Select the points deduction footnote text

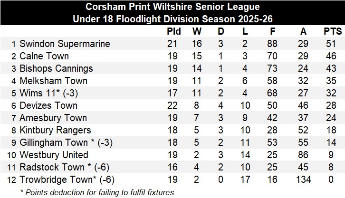point(97,192)
